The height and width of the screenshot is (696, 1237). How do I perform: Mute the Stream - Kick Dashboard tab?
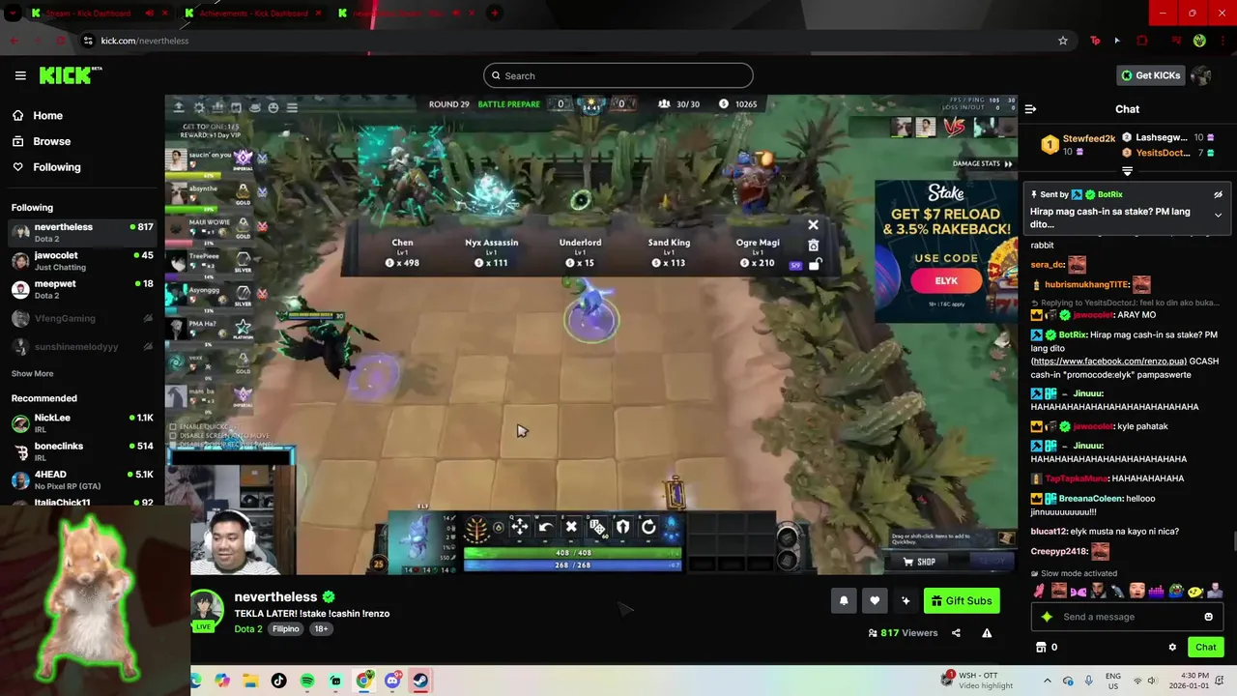149,14
